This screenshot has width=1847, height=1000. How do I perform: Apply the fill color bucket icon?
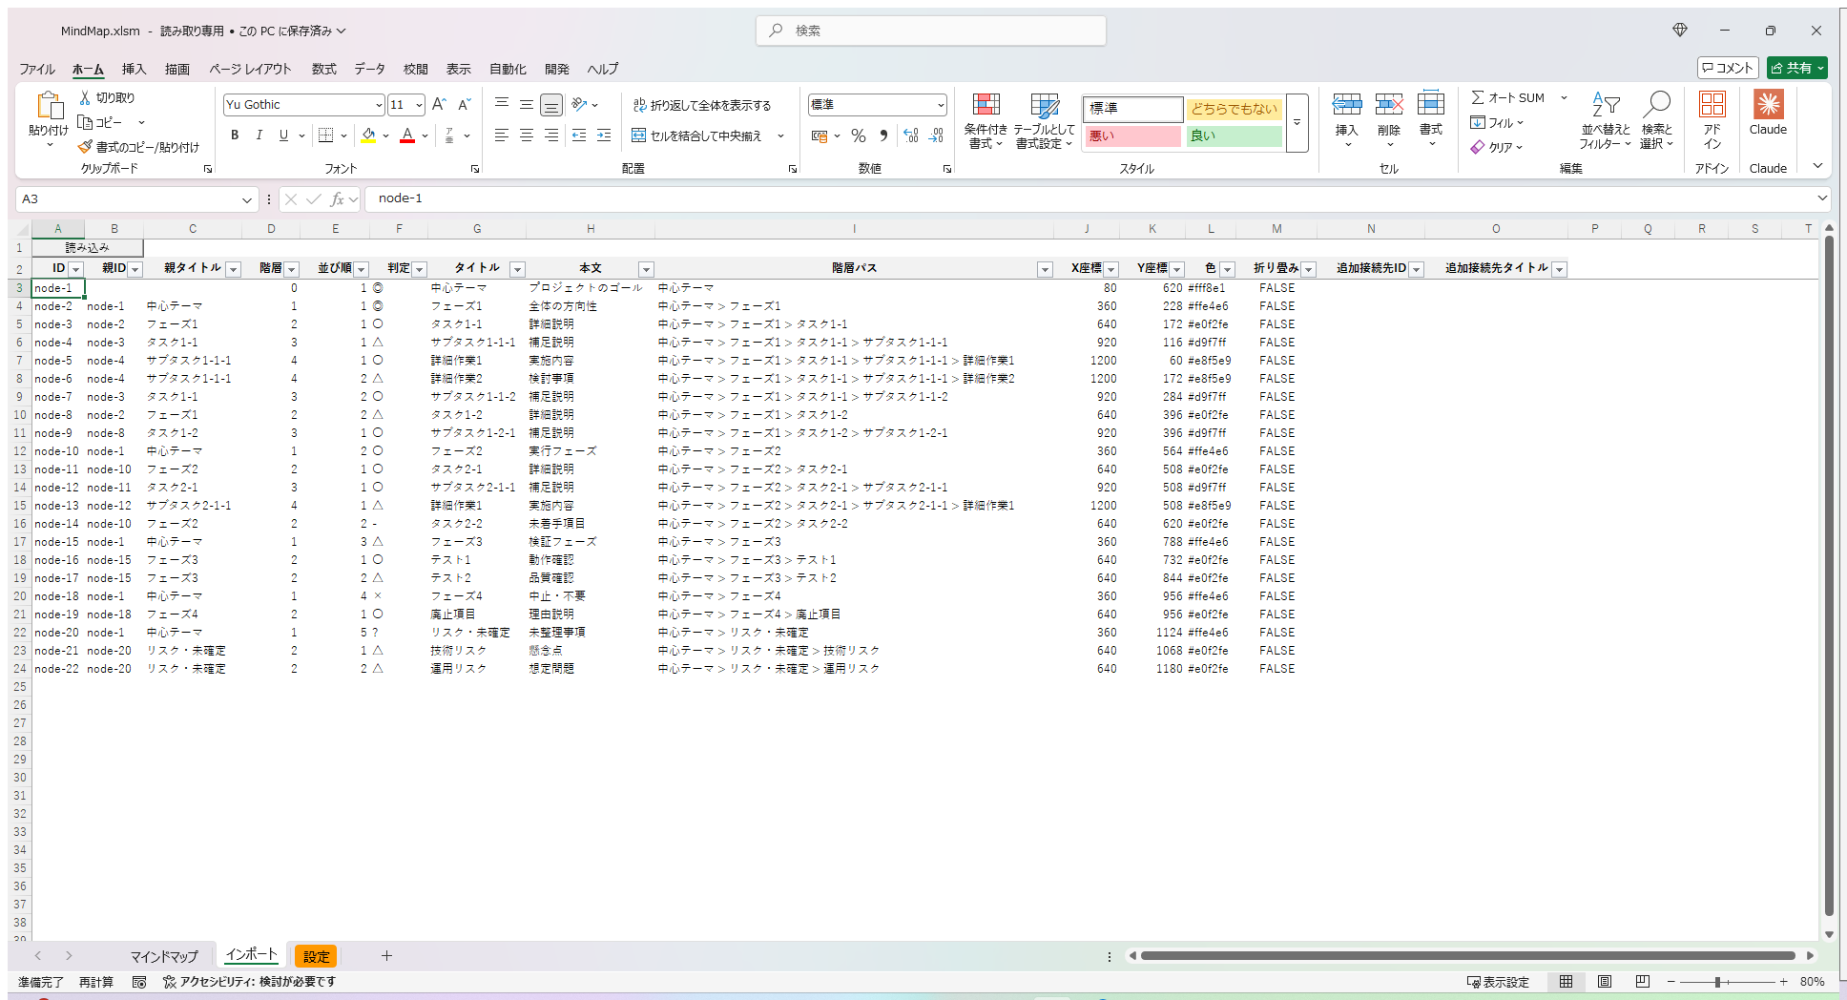pos(368,135)
